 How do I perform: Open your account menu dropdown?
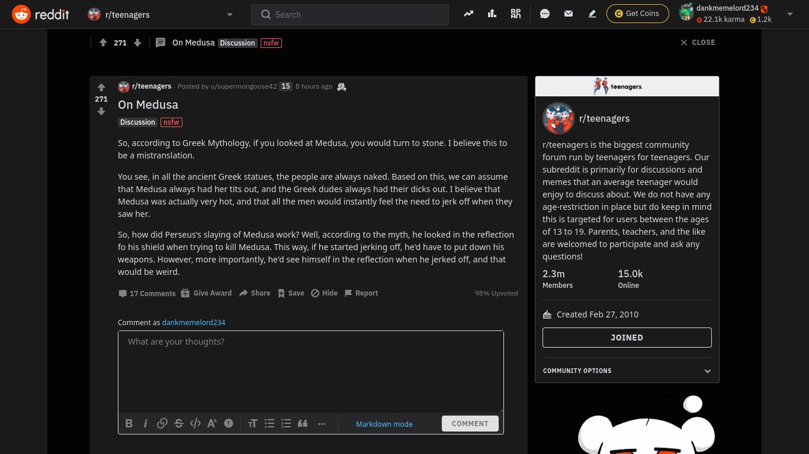pos(790,14)
